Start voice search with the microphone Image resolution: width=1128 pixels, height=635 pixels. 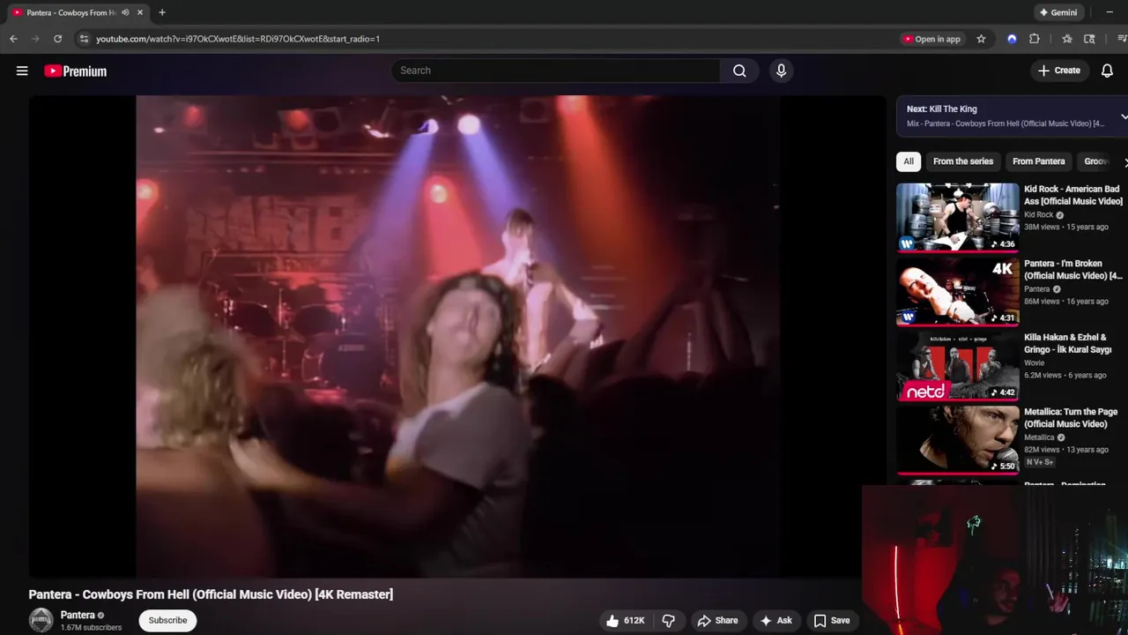click(781, 71)
